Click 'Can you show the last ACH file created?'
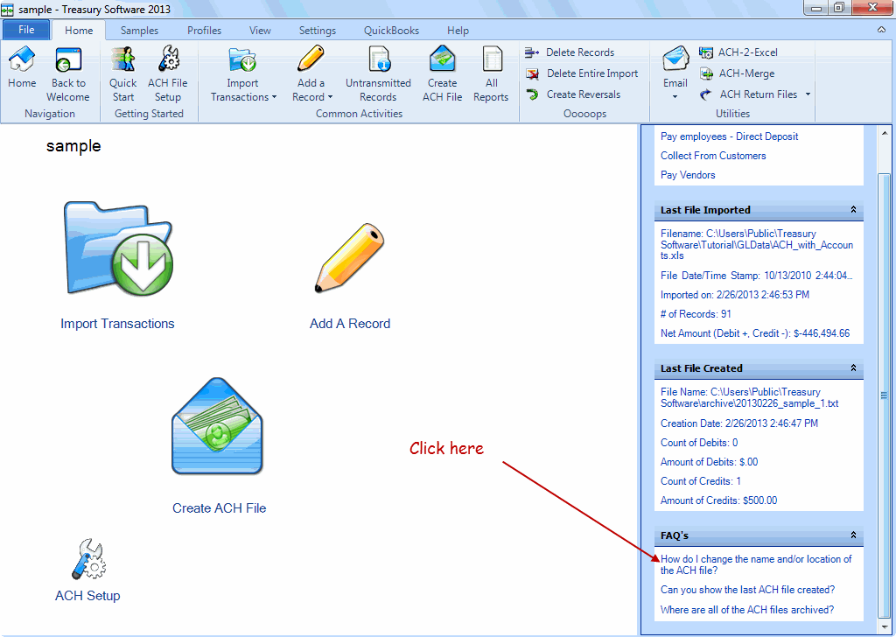Screen dimensions: 896x637 tap(747, 590)
